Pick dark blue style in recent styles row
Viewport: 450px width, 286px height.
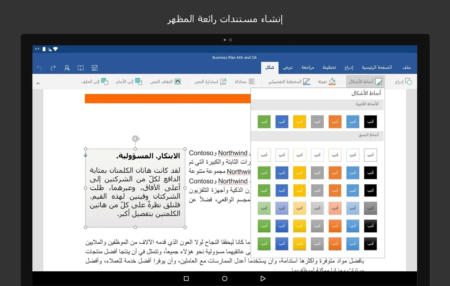point(282,122)
